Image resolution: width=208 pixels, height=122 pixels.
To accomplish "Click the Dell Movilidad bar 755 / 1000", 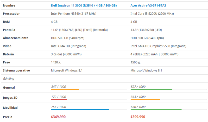I will click(89, 110).
